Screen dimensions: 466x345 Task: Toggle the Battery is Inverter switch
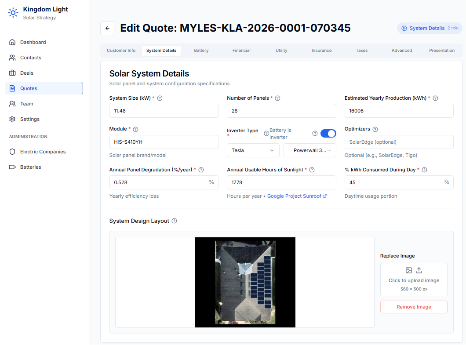328,134
